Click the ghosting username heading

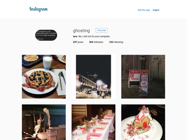point(81,31)
